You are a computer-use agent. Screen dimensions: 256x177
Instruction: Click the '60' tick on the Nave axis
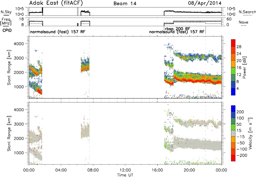click(229, 19)
